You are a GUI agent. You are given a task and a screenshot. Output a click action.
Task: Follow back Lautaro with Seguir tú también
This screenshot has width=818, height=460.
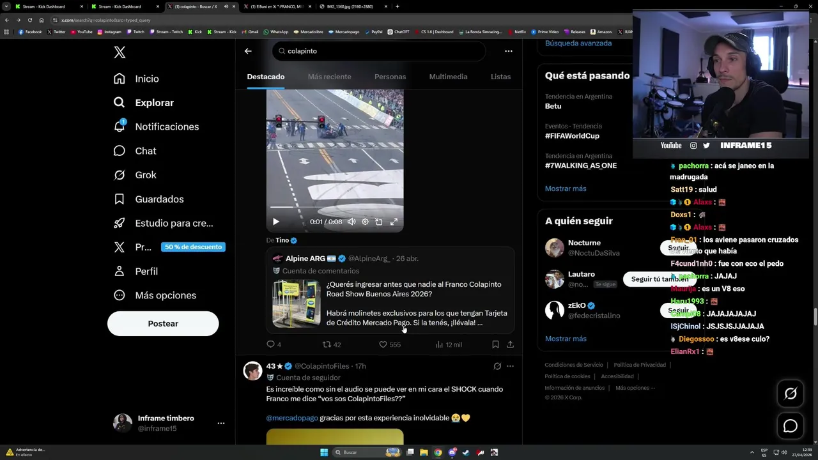click(660, 279)
